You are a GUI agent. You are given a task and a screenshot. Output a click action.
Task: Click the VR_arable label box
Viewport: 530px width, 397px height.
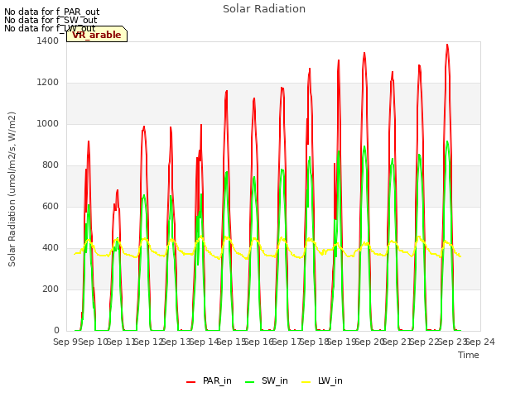(97, 34)
